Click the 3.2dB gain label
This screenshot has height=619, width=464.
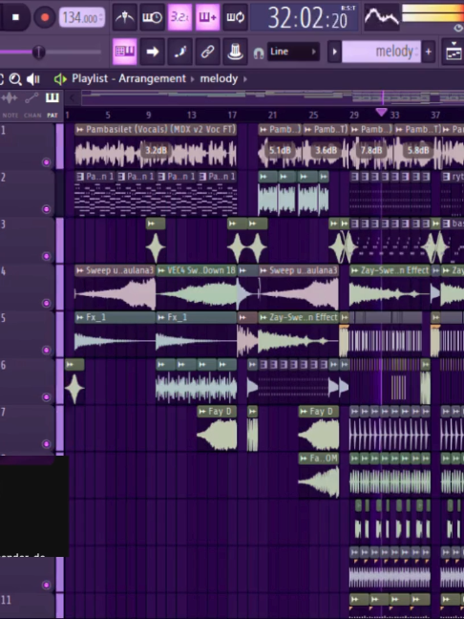[x=157, y=150]
